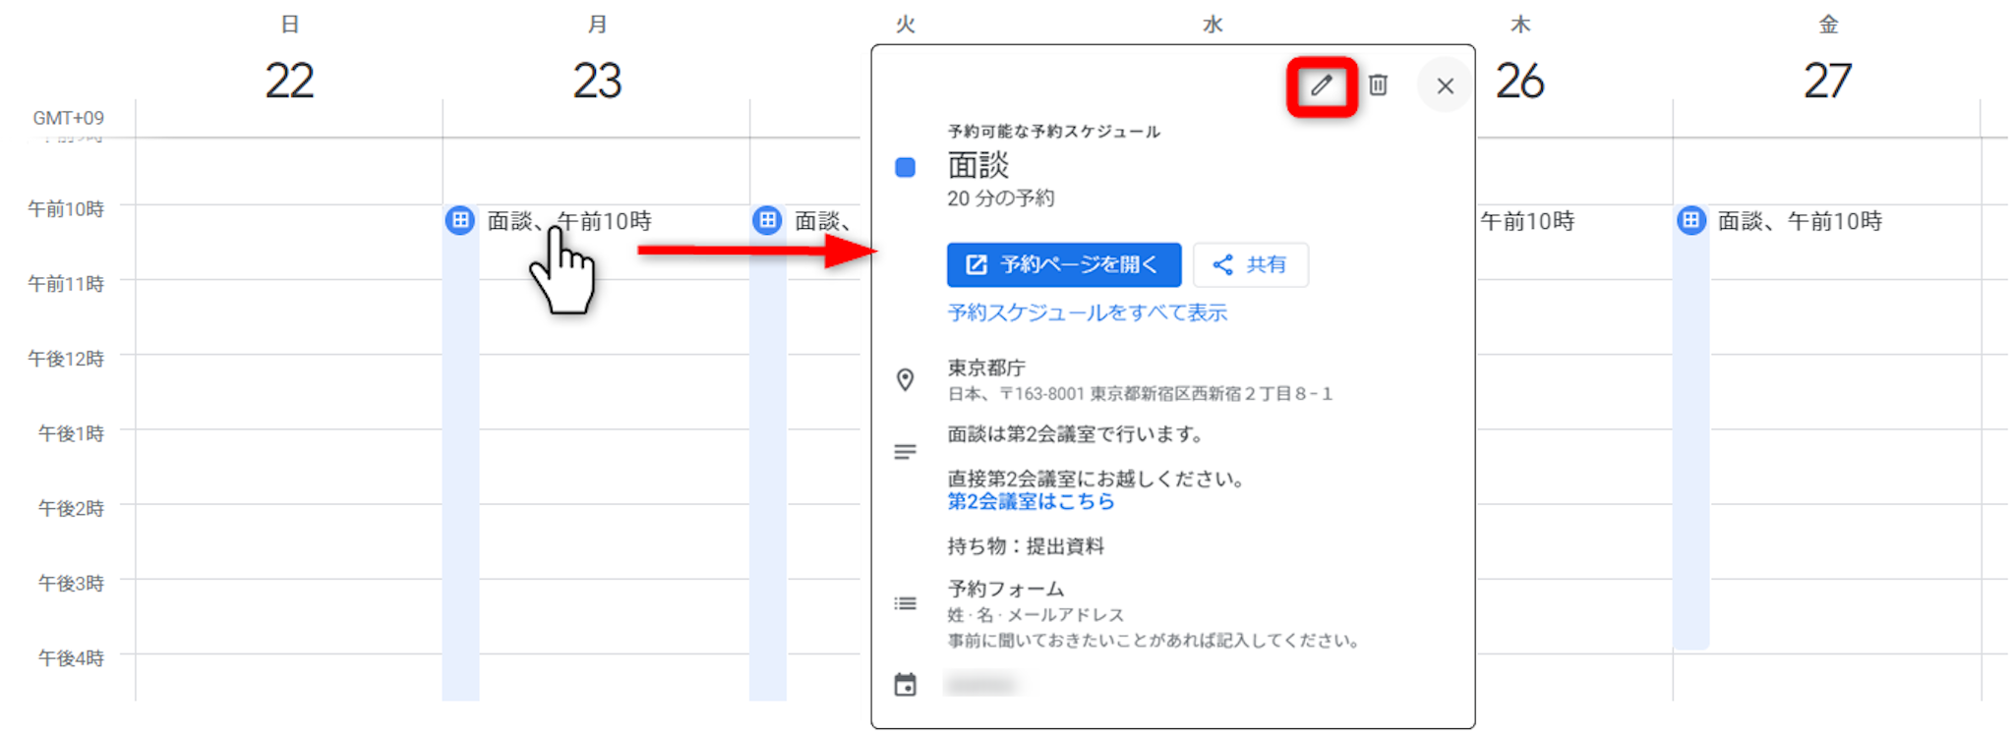Close the appointment details popup
2014x737 pixels.
click(1444, 86)
